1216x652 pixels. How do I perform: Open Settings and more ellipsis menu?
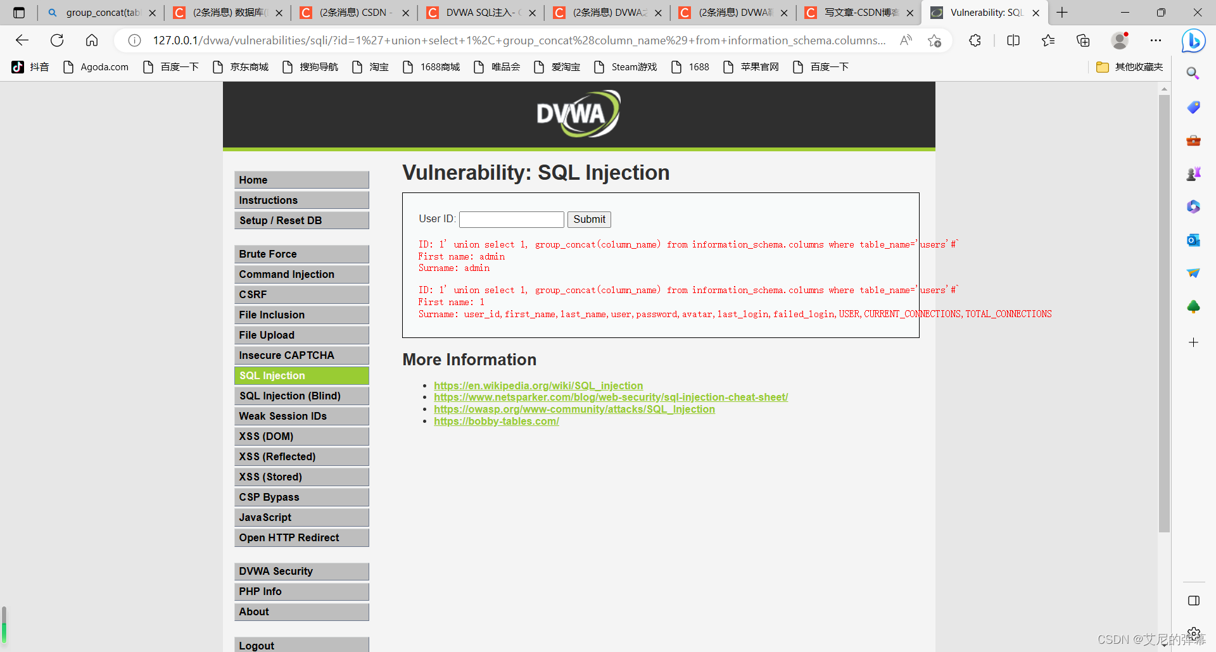[x=1156, y=41]
